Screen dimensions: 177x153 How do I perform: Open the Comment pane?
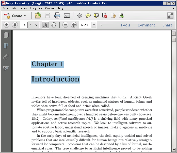pyautogui.click(x=146, y=25)
